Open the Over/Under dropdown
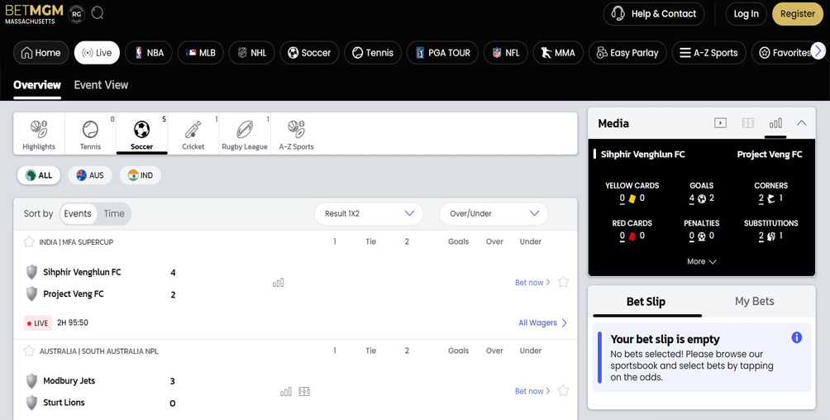 point(494,213)
